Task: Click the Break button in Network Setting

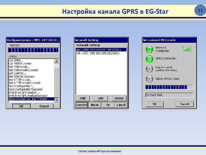Action: [x=95, y=105]
